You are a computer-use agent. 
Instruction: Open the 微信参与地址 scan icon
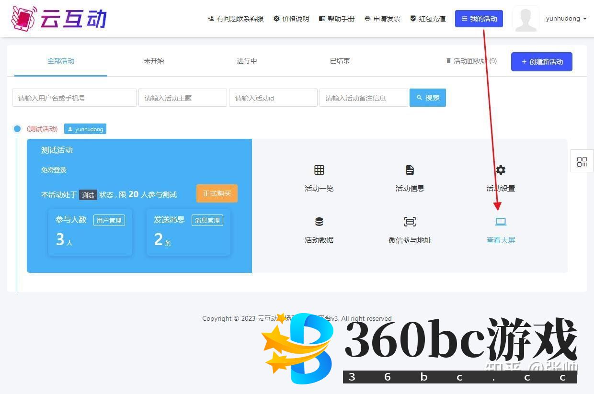coord(410,222)
